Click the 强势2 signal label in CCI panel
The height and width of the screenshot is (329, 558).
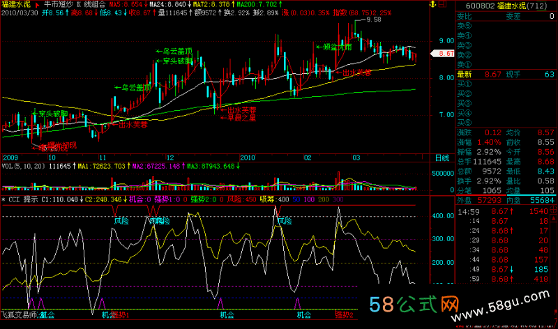coord(344,315)
